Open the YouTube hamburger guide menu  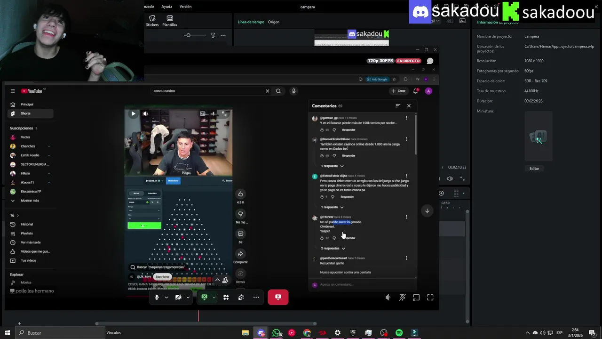(x=13, y=91)
